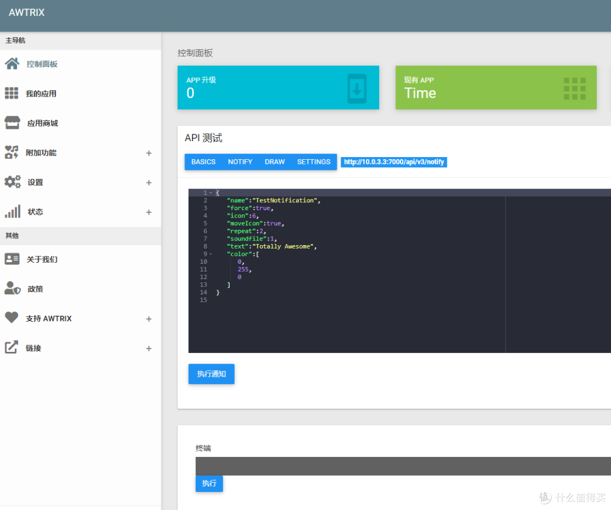Switch to the BASICS tab

(x=203, y=162)
